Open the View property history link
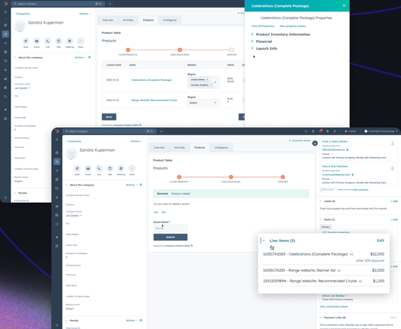Screen dimensions: 401x329 [292, 26]
